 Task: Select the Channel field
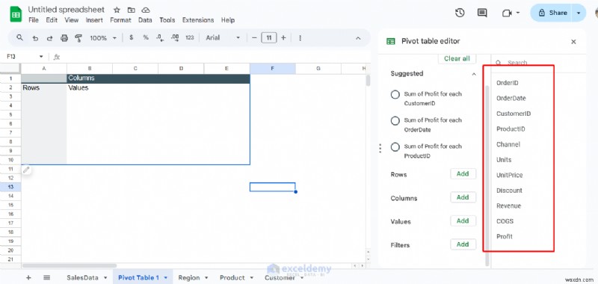point(508,144)
